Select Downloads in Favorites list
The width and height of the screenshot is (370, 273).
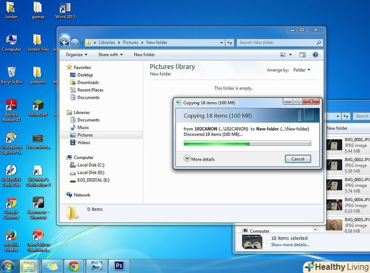(x=88, y=83)
